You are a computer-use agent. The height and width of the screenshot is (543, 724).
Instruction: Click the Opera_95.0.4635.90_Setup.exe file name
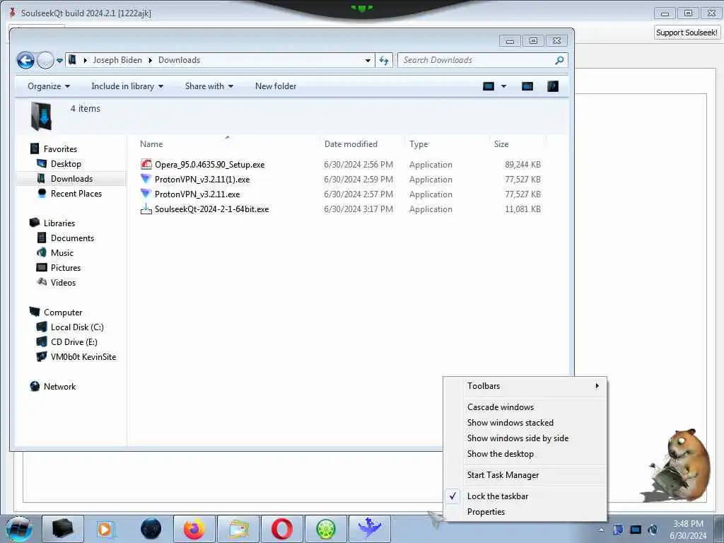[209, 165]
